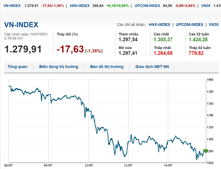Open VN30 link beside Các chỉ số khác

click(214, 25)
